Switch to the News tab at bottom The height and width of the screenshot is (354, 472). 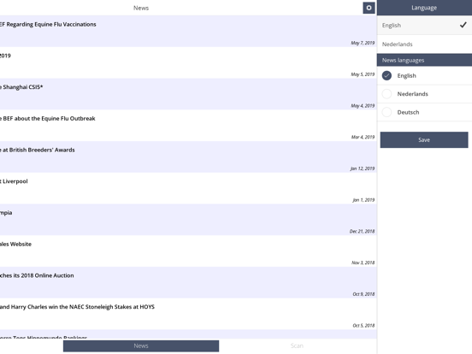click(141, 345)
